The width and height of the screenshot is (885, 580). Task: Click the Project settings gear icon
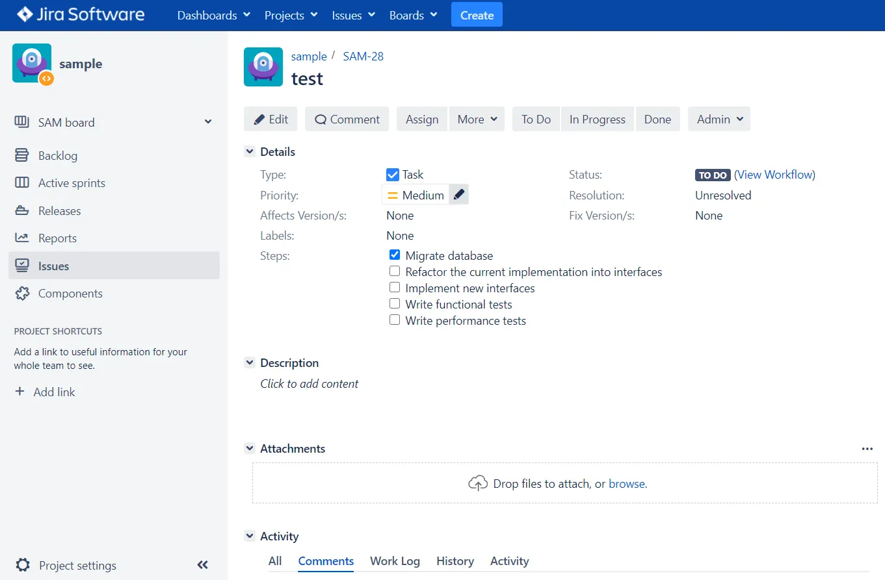click(23, 565)
